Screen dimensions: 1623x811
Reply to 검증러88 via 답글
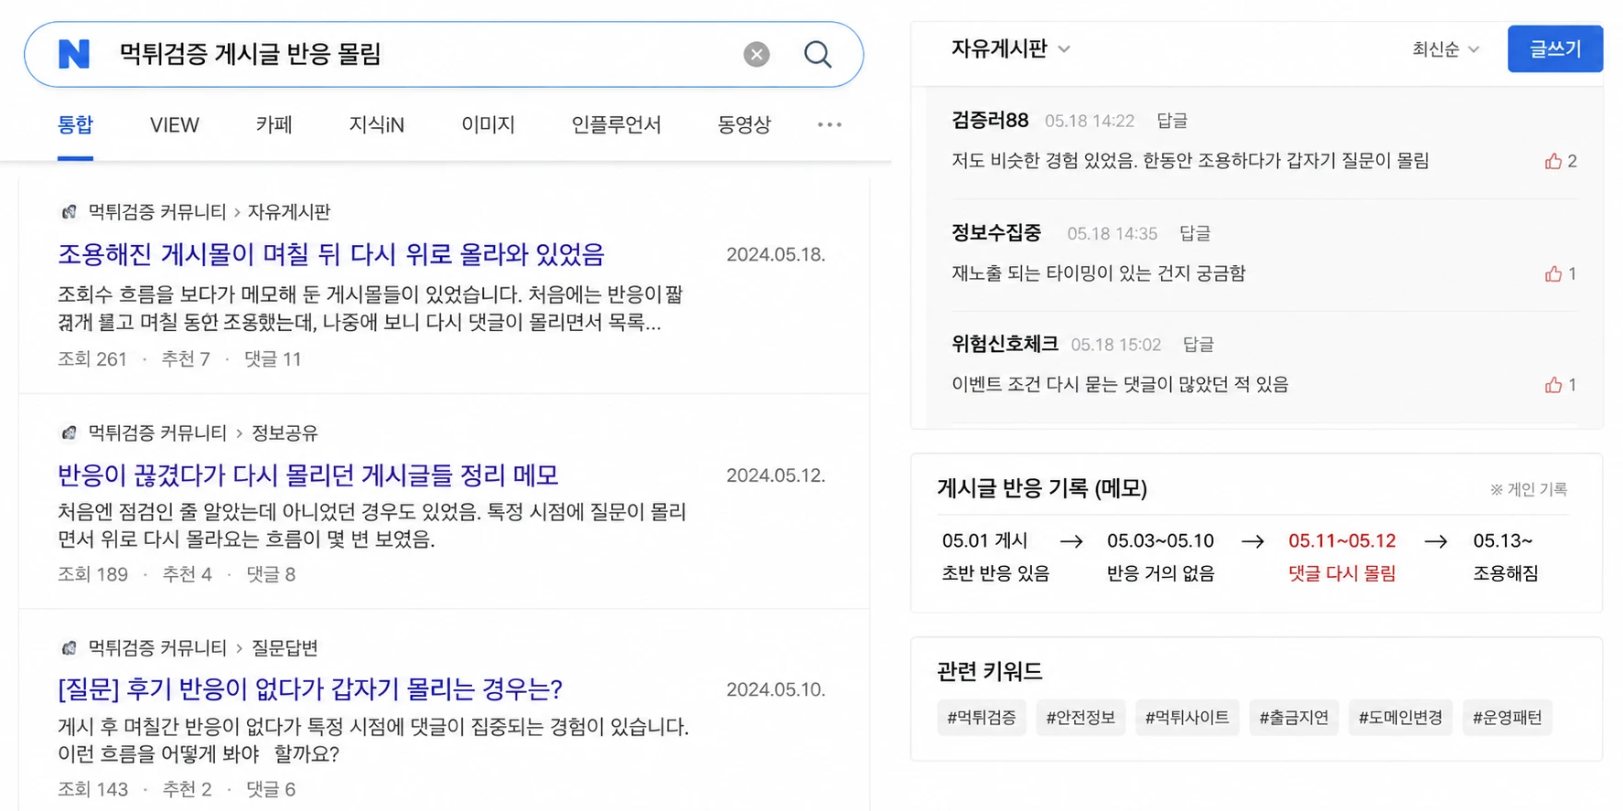point(1172,121)
